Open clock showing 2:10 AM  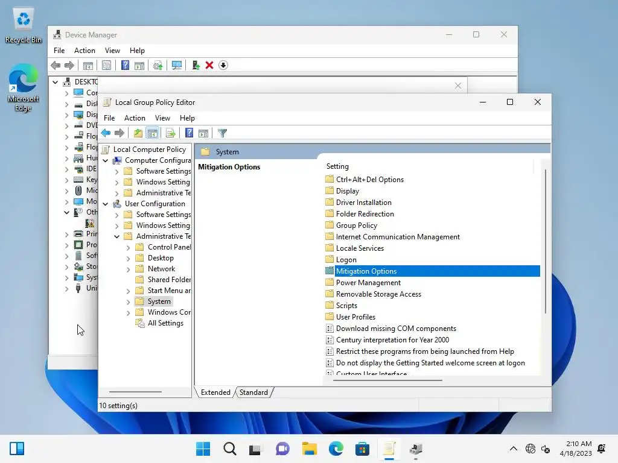tap(576, 449)
